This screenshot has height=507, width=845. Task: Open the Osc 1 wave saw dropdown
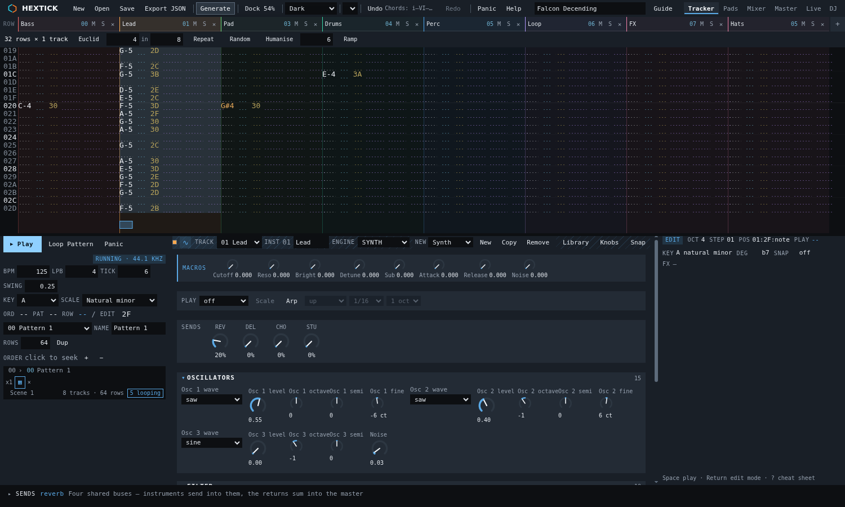(212, 399)
